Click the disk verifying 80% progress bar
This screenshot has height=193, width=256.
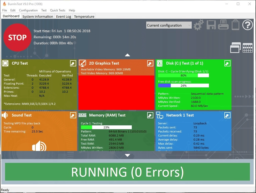coord(183,75)
